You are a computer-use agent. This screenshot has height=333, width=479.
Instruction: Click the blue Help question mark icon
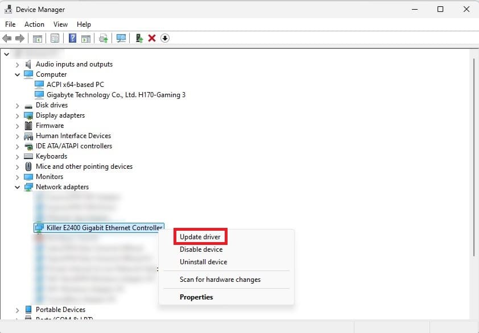[72, 38]
